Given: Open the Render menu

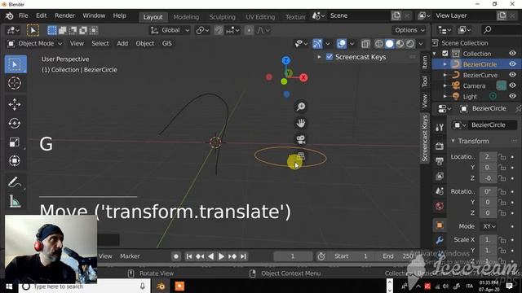Looking at the screenshot, I should pos(64,15).
